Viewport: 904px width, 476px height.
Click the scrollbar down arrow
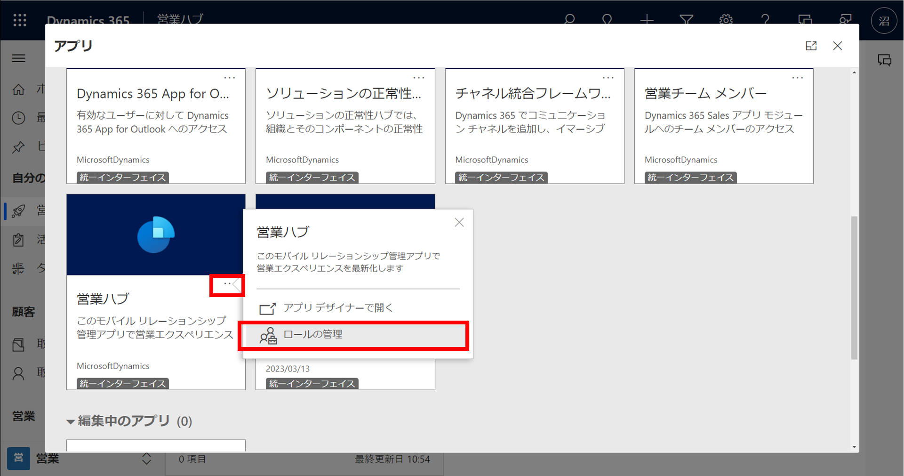click(x=854, y=447)
